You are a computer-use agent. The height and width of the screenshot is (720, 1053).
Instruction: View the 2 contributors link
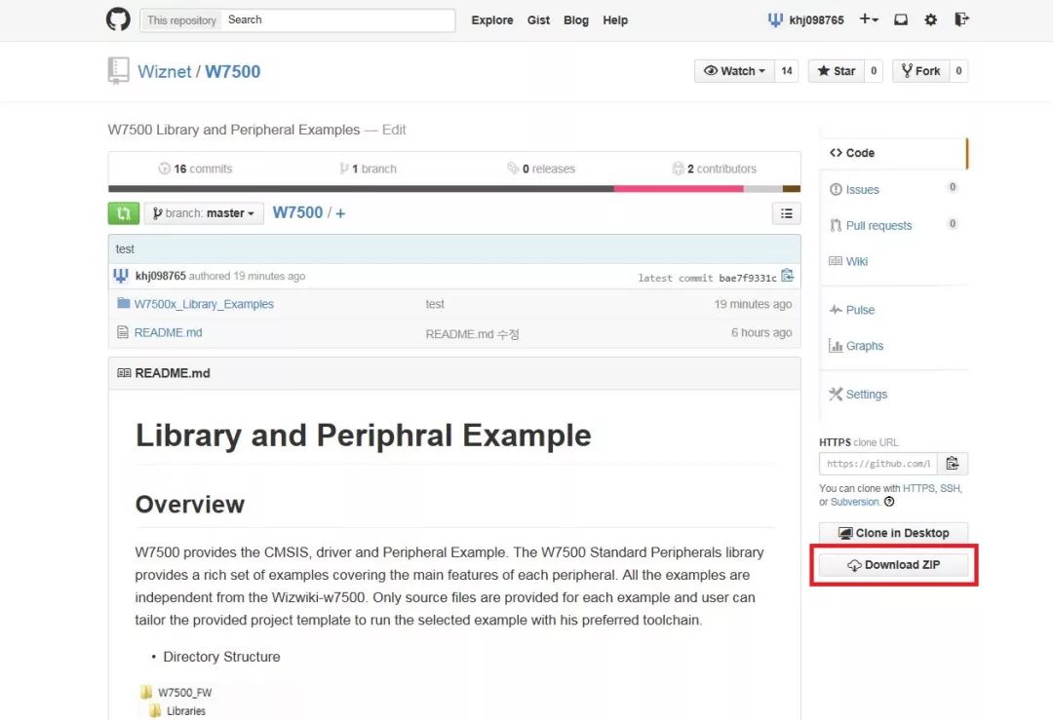[x=714, y=169]
